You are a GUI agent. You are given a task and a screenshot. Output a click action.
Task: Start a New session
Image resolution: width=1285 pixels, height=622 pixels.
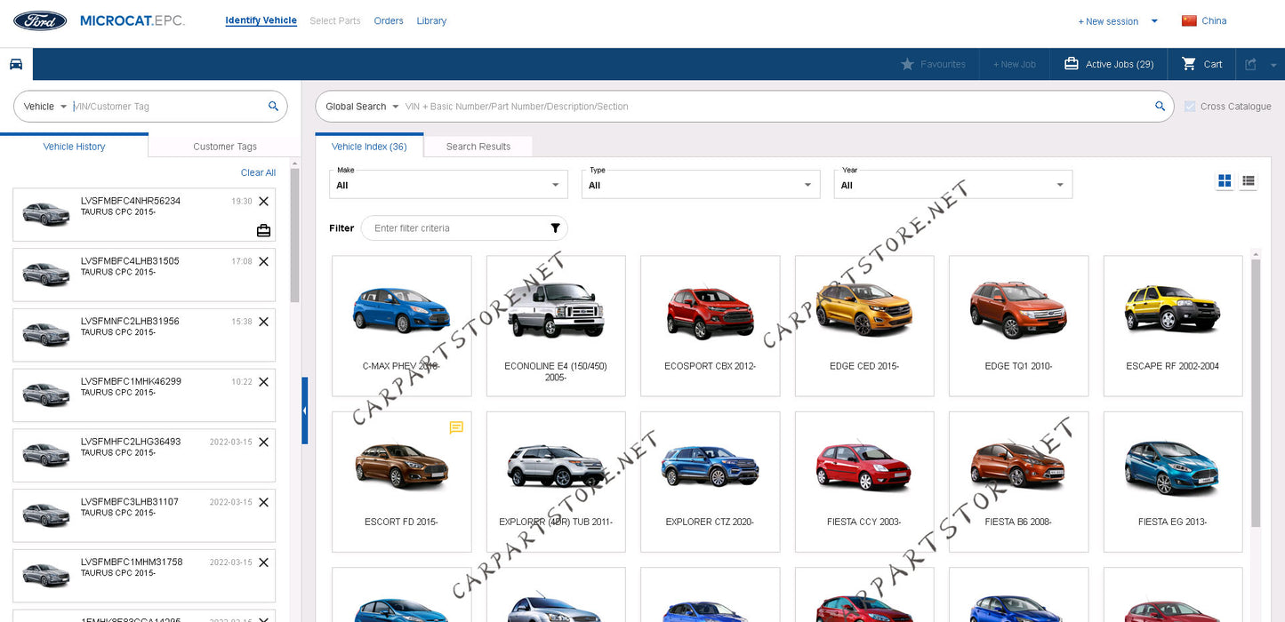click(x=1108, y=21)
